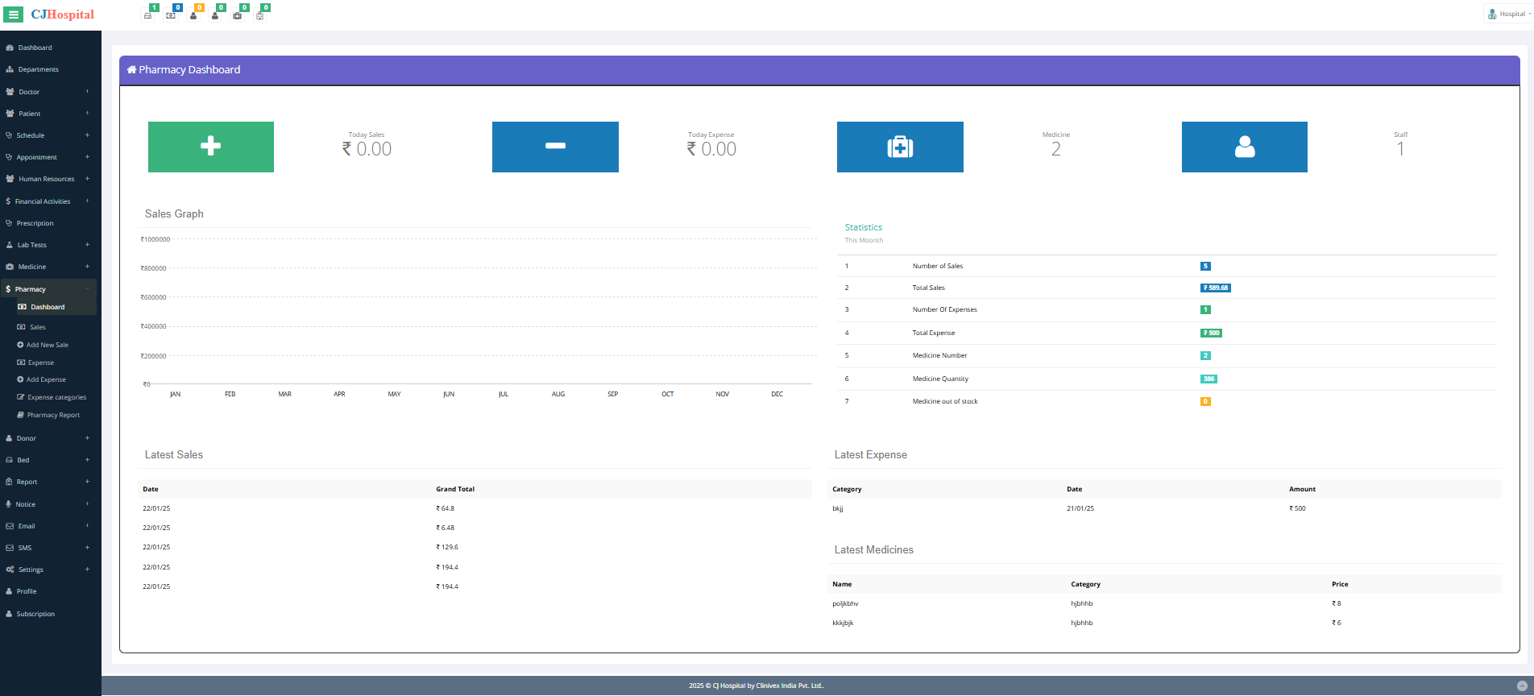
Task: Click the medical kit notification icon
Action: tap(237, 15)
